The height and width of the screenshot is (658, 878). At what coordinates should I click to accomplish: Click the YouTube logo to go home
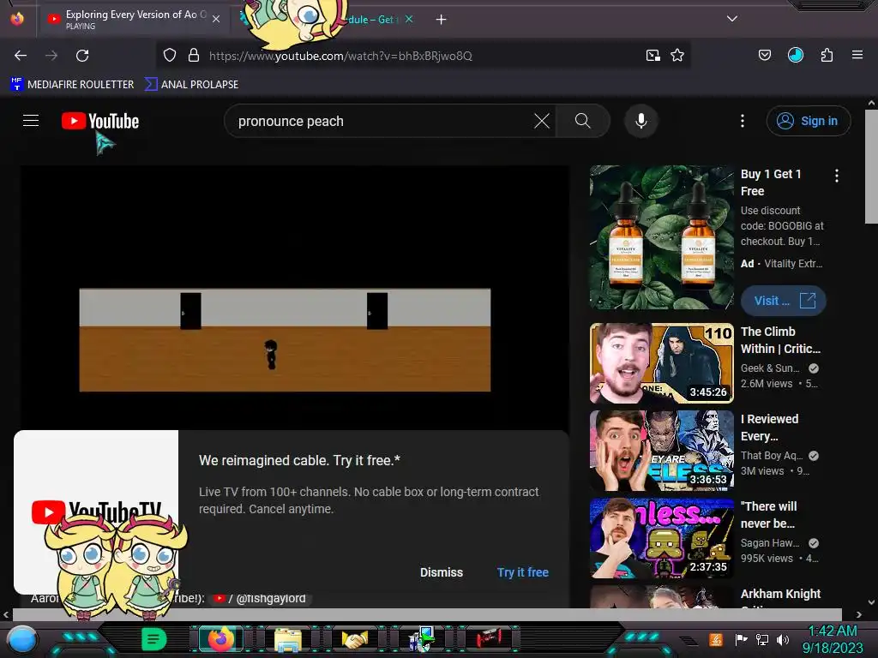tap(100, 121)
